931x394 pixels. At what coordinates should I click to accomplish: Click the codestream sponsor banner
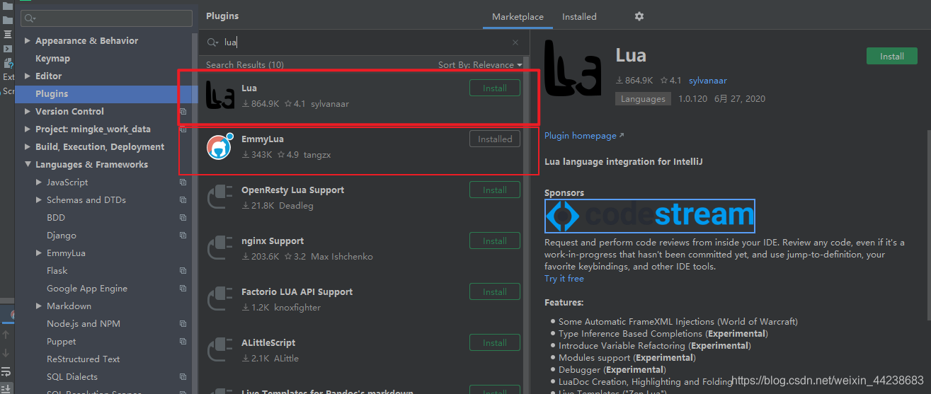(649, 216)
